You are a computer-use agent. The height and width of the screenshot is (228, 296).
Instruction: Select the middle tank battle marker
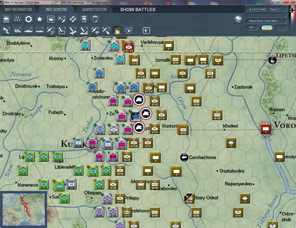point(146,114)
